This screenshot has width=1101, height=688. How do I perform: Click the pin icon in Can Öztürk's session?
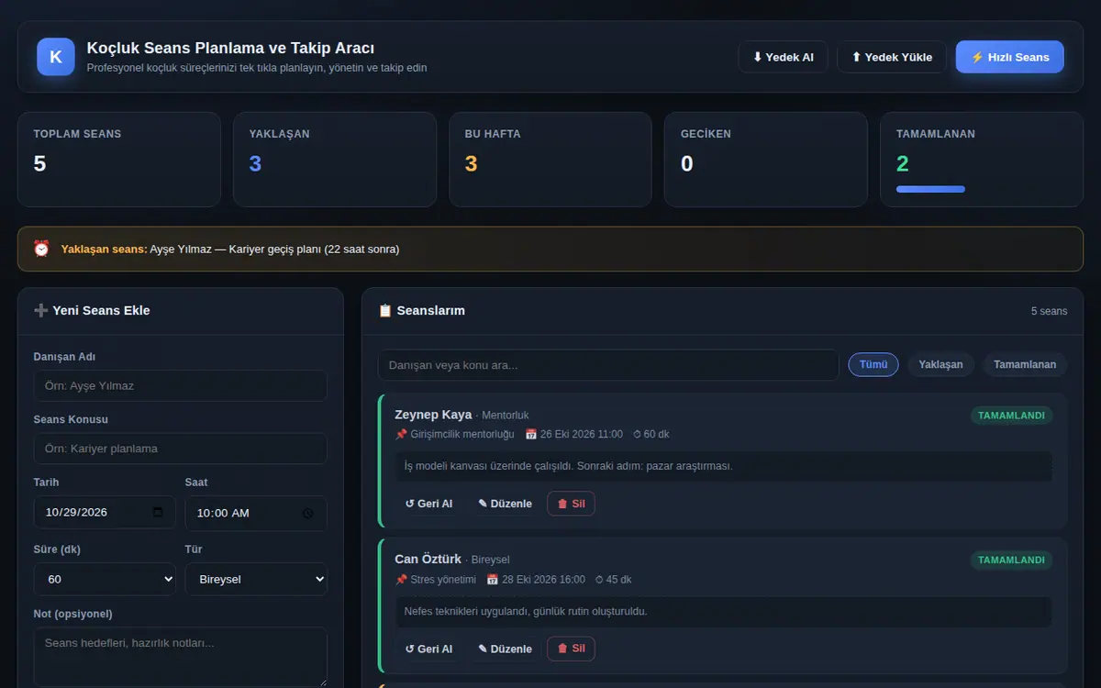(401, 580)
